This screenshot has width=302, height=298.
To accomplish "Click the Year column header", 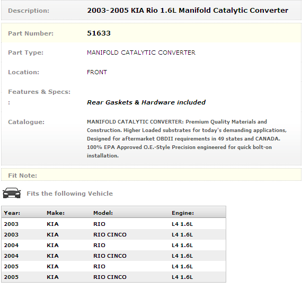I will click(12, 213).
